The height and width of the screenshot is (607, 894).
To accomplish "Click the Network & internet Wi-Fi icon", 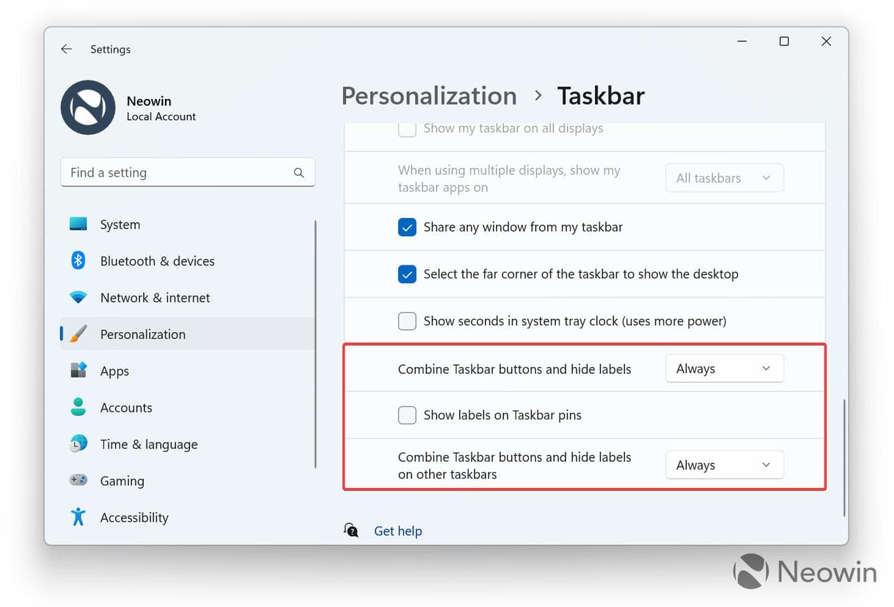I will point(78,298).
